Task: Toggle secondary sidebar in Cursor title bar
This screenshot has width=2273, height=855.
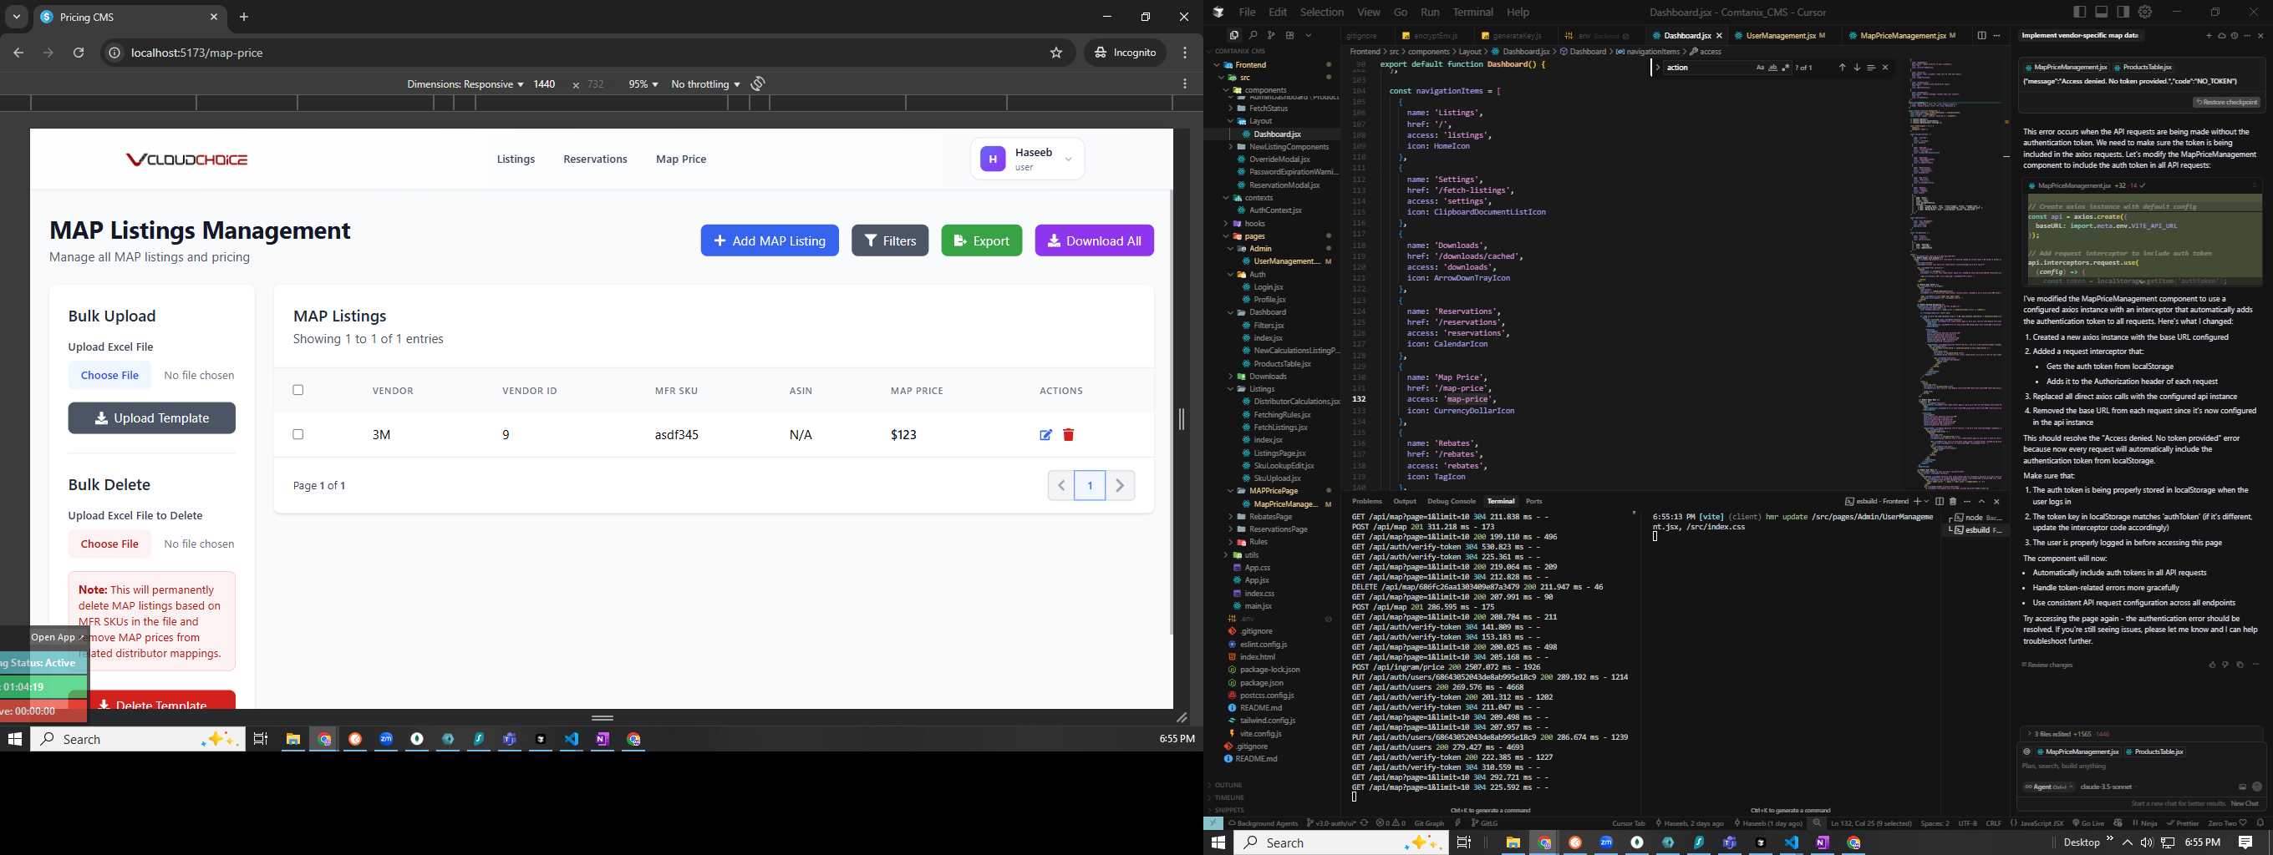Action: (2123, 12)
